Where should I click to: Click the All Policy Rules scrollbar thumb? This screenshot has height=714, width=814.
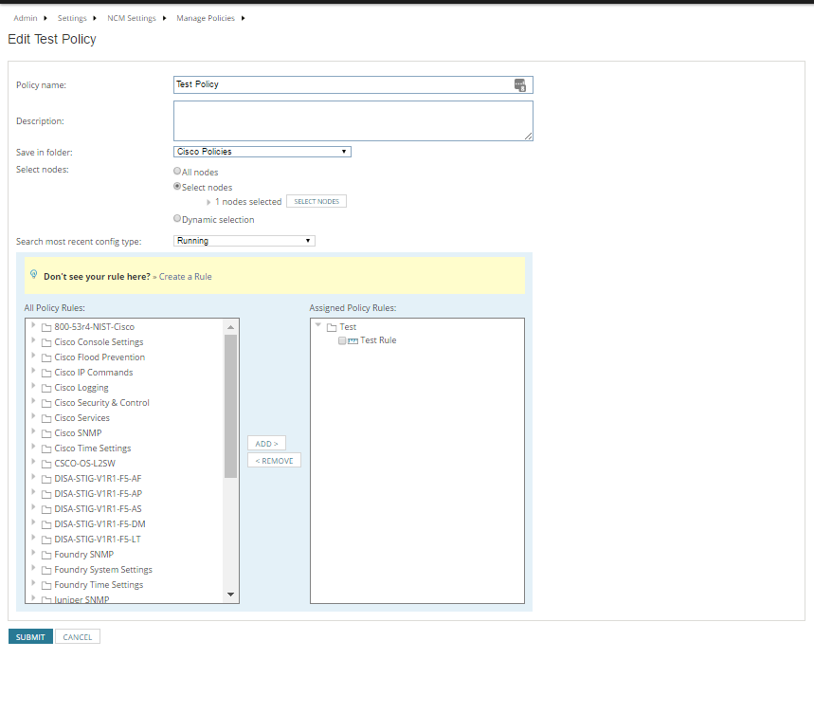230,406
